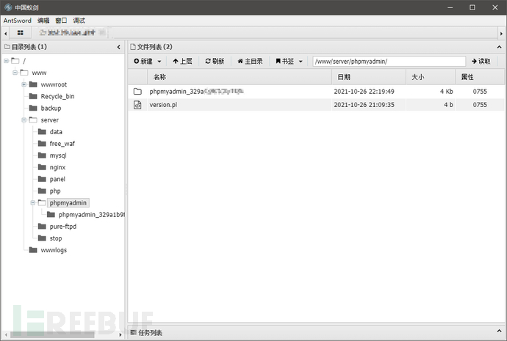The width and height of the screenshot is (507, 341).
Task: Collapse the root / tree node
Action: pos(6,61)
